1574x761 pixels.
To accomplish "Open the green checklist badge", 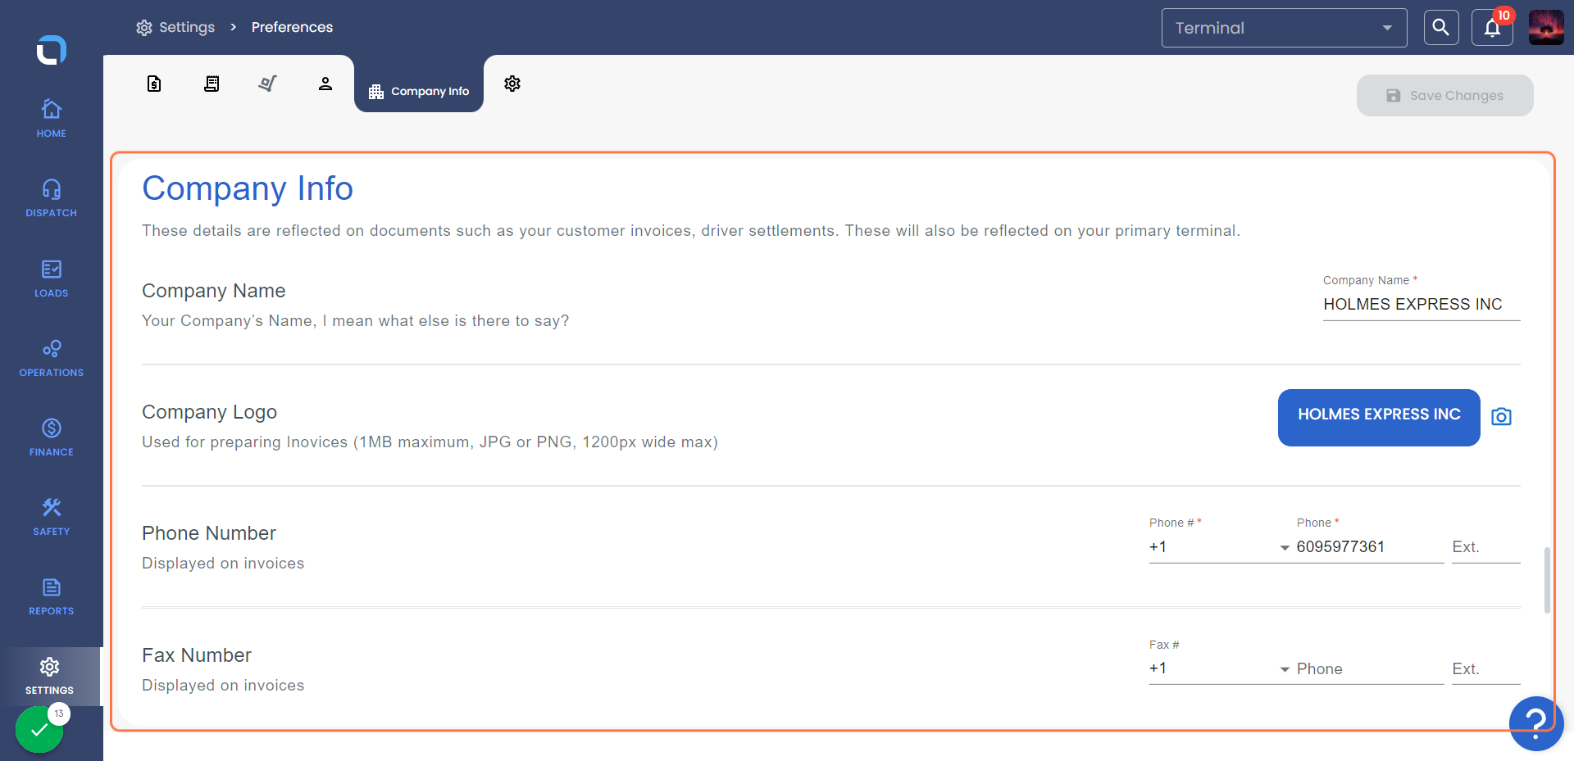I will [39, 729].
